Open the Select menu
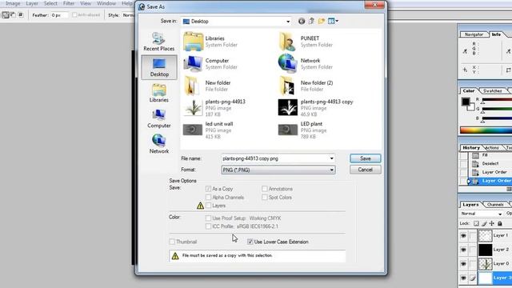The height and width of the screenshot is (288, 512). point(50,3)
